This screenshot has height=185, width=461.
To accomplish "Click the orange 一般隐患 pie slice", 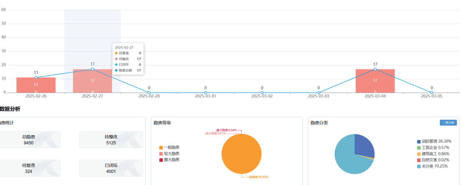I will 241,154.
